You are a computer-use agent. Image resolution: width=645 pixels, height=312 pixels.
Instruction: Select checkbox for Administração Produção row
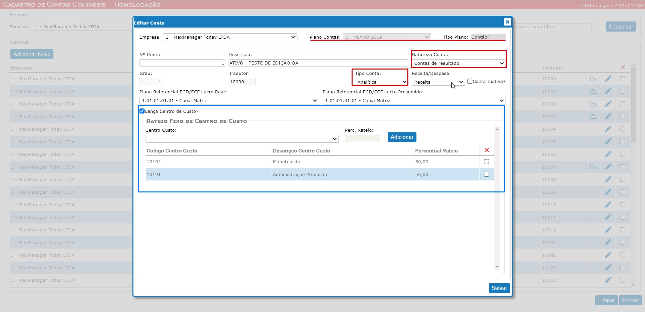(x=486, y=174)
